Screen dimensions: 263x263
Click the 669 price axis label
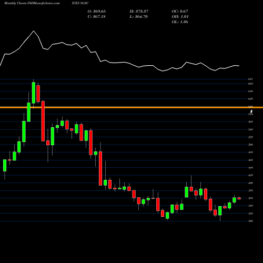point(250,84)
